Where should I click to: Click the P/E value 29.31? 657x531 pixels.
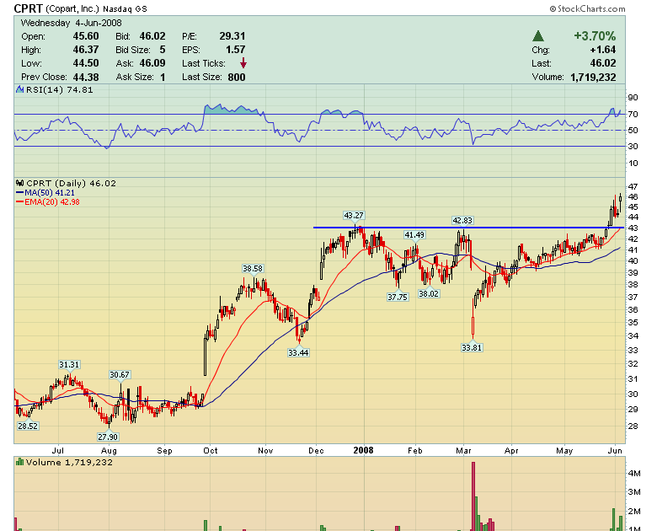232,36
